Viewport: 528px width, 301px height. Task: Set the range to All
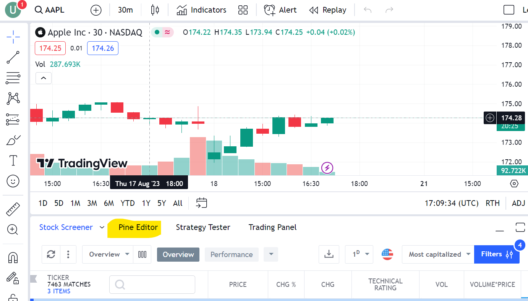[x=178, y=203]
